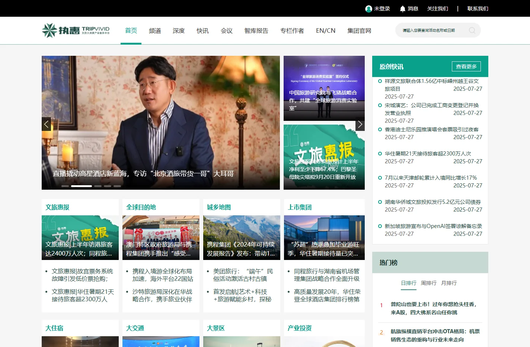This screenshot has width=530, height=347.
Task: Open the 智库报告 navigation item
Action: pyautogui.click(x=256, y=30)
